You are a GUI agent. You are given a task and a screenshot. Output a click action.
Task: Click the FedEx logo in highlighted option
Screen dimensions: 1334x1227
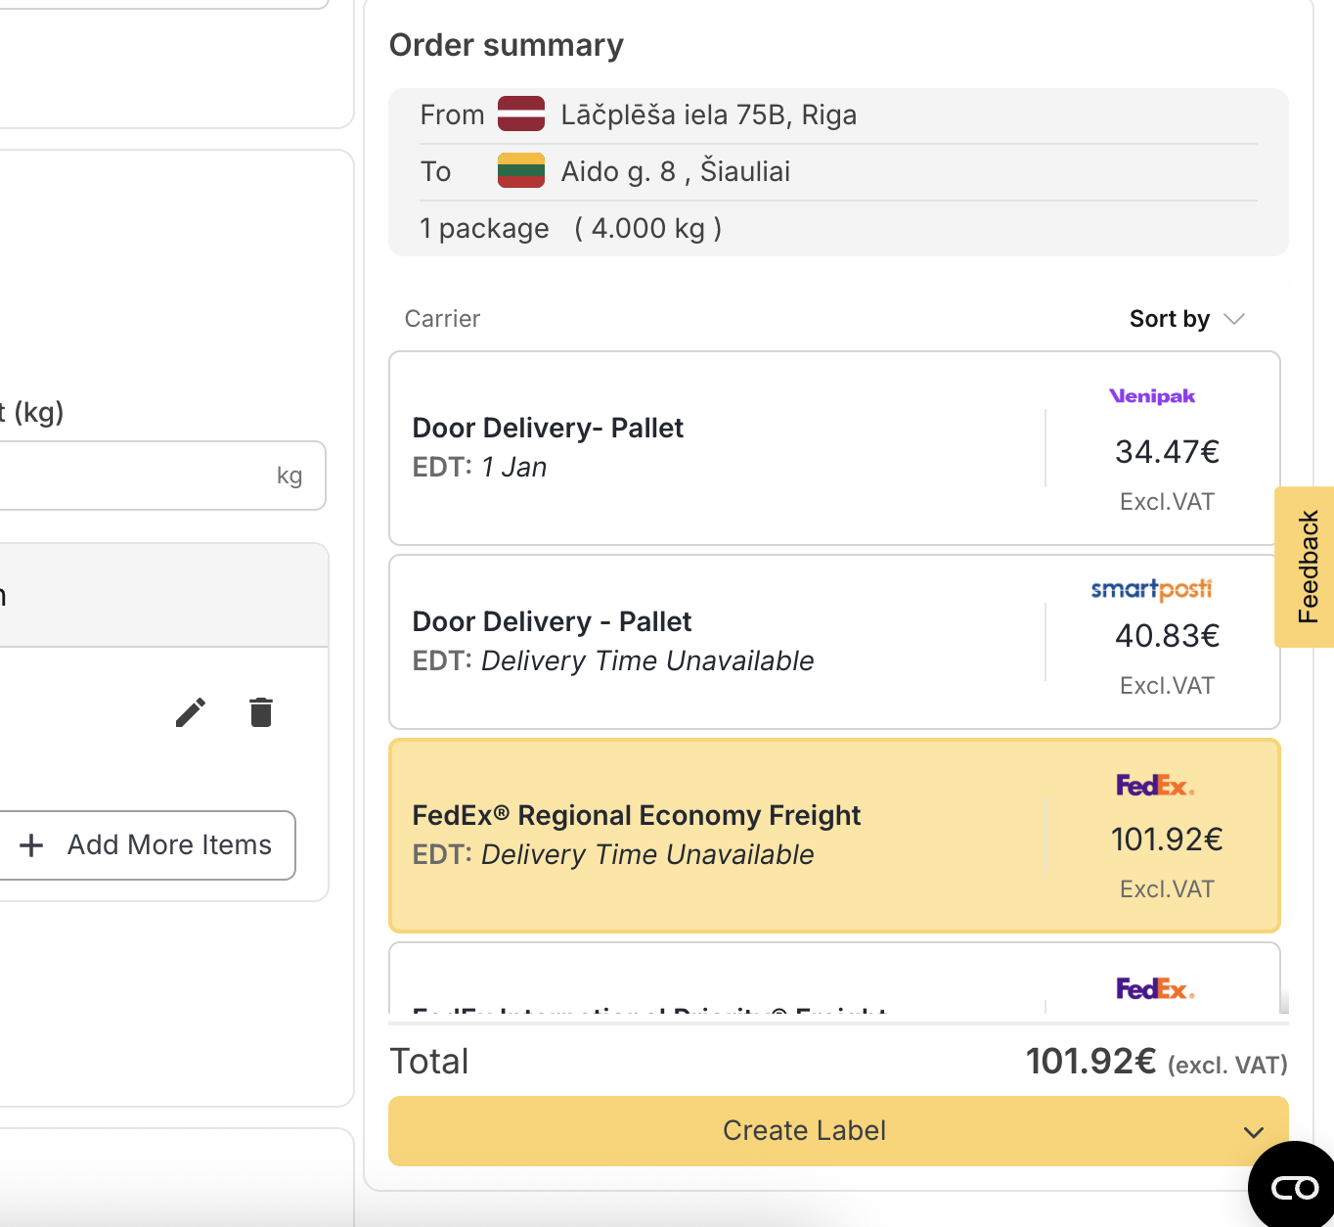(1155, 786)
